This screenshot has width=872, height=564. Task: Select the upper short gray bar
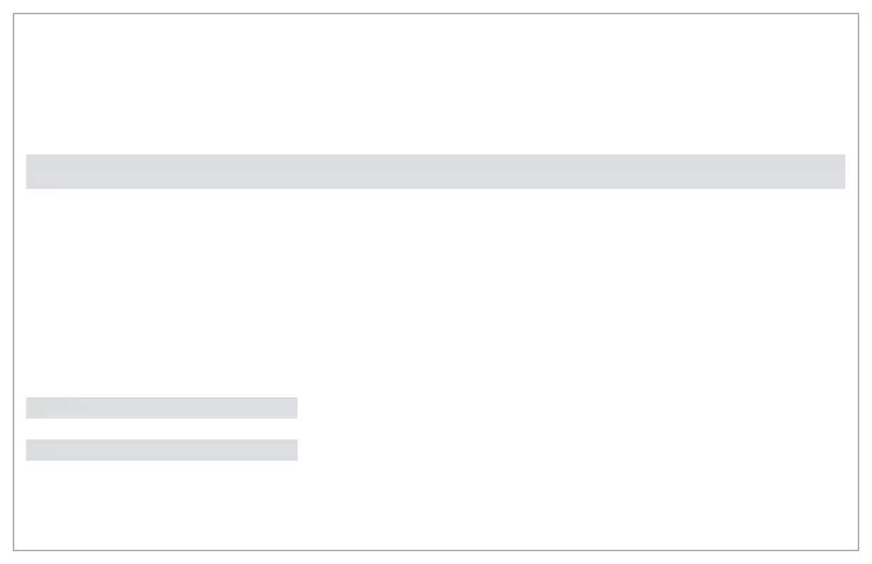162,408
